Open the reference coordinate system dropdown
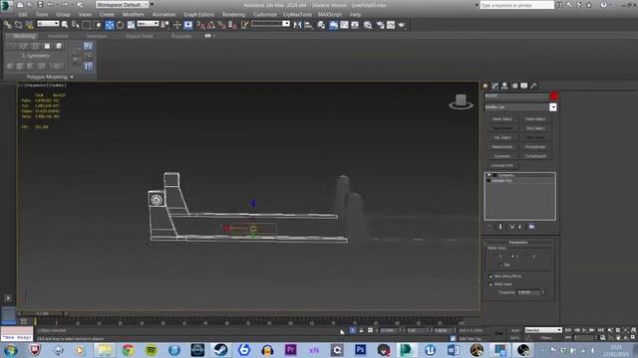The width and height of the screenshot is (638, 358). coord(148,24)
